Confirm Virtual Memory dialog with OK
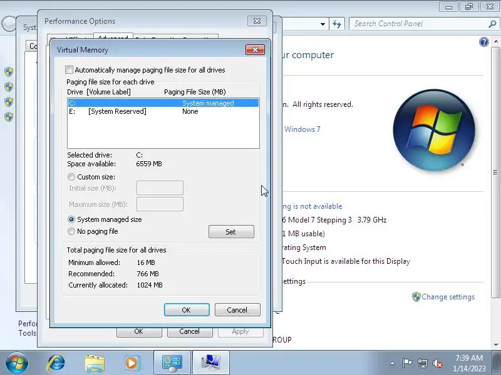Screen dimensions: 501x375 (x=187, y=310)
